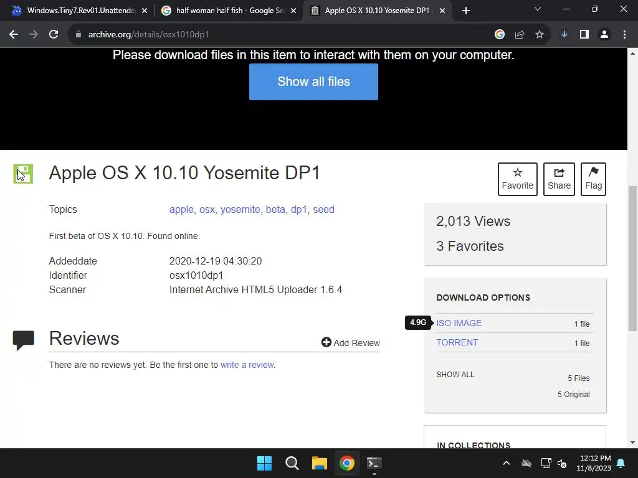
Task: Click the green floppy disk software icon
Action: 23,174
